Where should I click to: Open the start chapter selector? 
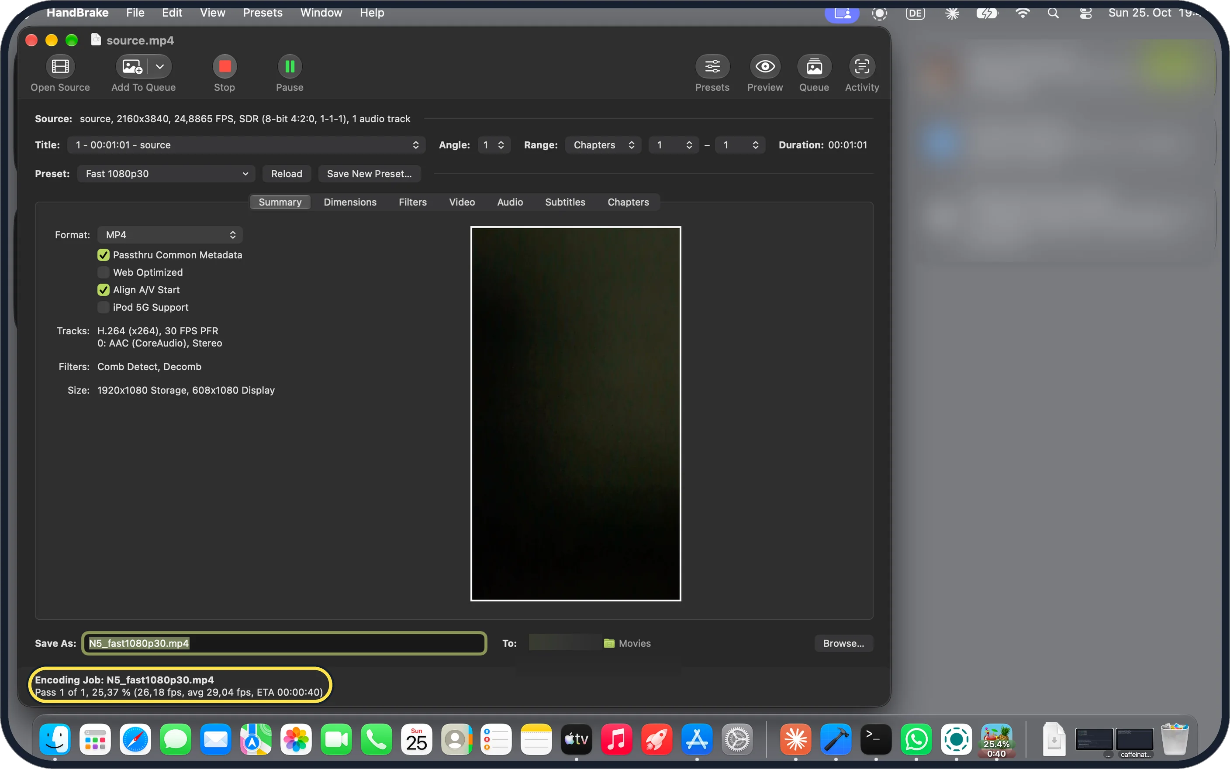674,145
